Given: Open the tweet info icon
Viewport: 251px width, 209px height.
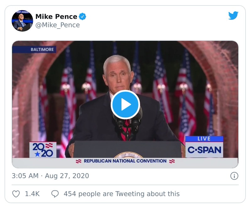Looking at the screenshot, I should [x=234, y=176].
